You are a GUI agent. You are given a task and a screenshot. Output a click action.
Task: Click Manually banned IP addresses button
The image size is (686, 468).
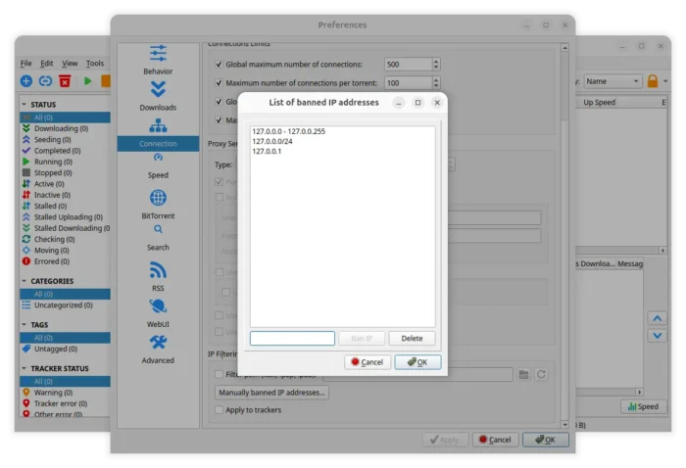tap(271, 393)
